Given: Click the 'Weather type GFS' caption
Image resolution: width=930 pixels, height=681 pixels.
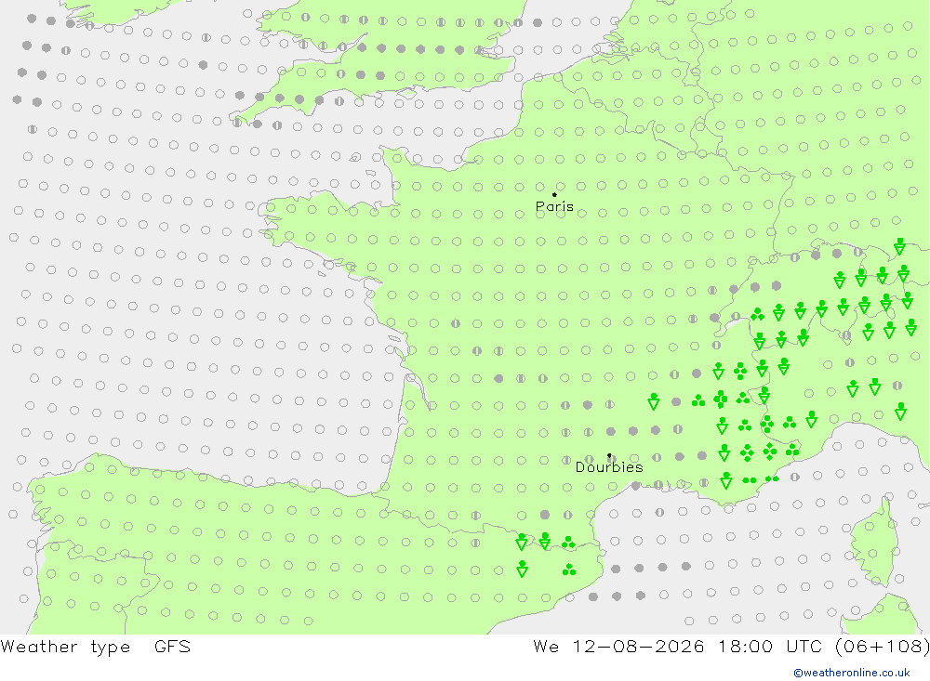Looking at the screenshot, I should click(x=96, y=647).
